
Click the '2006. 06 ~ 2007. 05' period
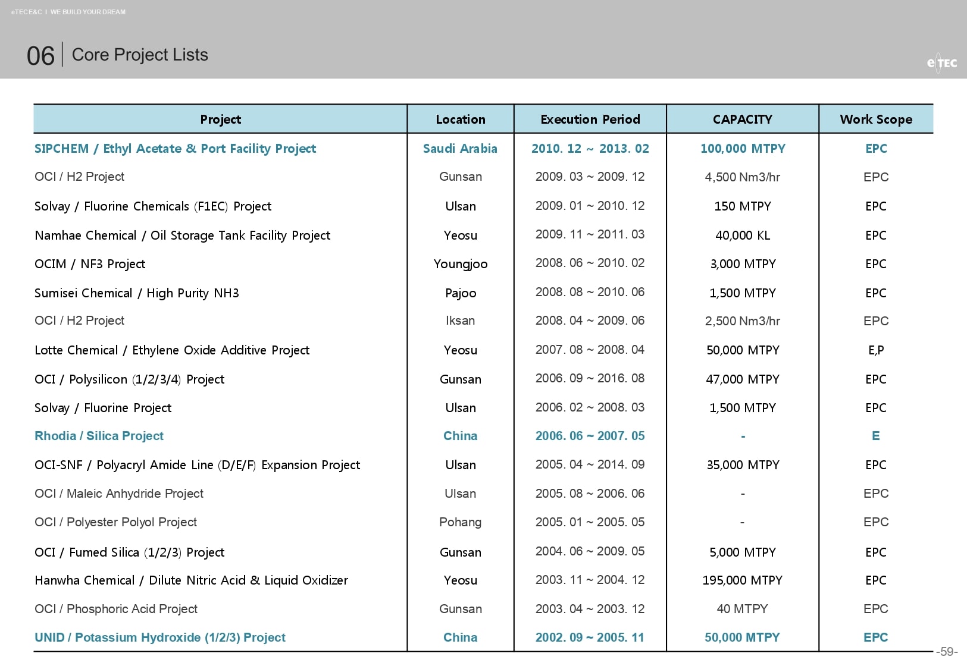click(x=590, y=436)
